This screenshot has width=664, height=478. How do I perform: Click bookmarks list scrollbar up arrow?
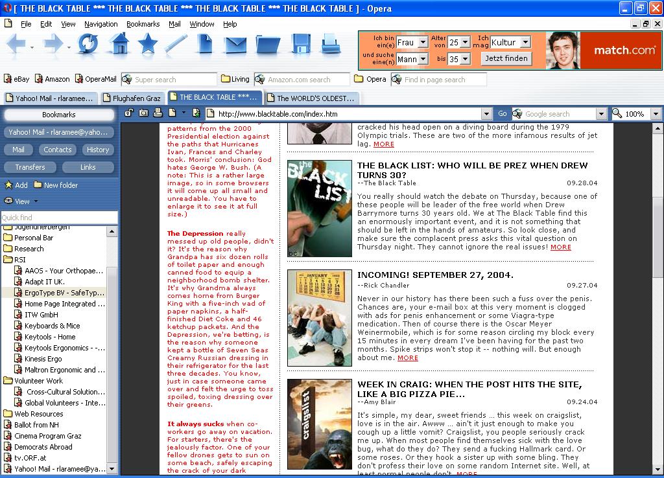pos(112,231)
